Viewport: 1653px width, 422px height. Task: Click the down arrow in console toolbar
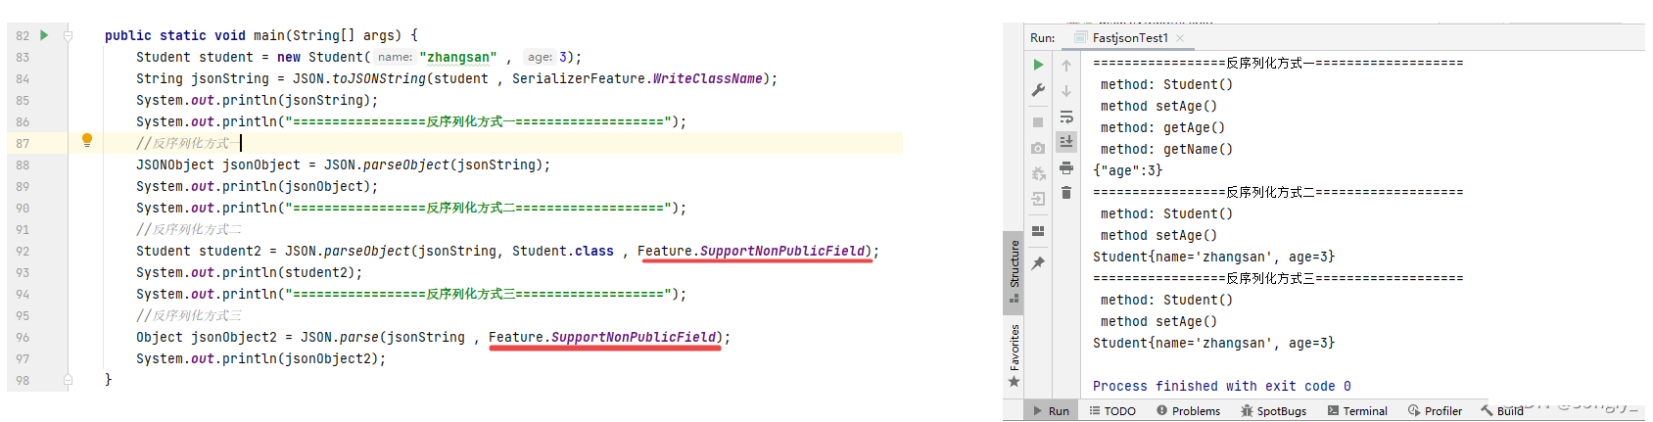pos(1066,91)
